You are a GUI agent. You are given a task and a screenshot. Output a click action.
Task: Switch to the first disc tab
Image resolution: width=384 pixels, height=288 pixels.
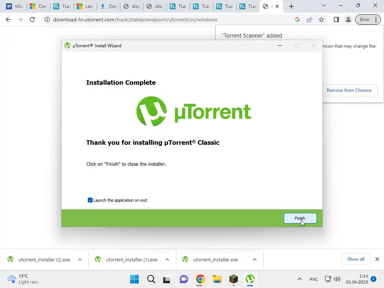(x=132, y=6)
